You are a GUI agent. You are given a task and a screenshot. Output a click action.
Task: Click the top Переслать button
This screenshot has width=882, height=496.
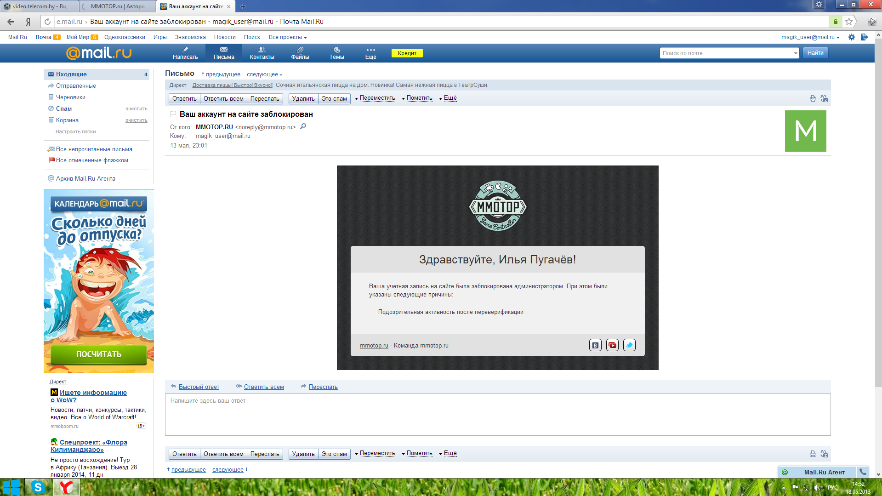(265, 98)
